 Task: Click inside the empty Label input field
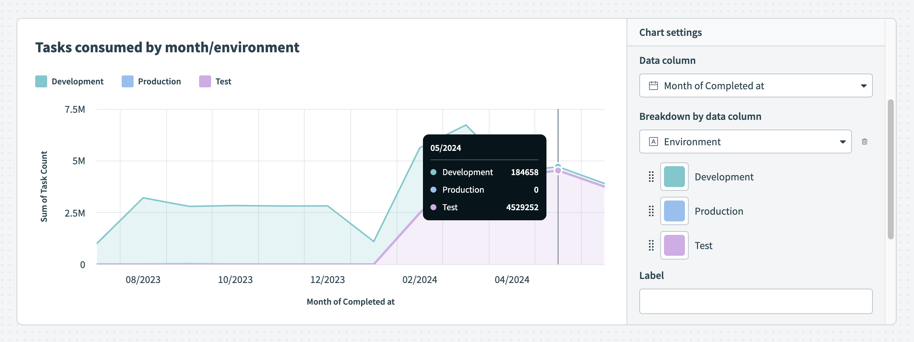coord(756,301)
